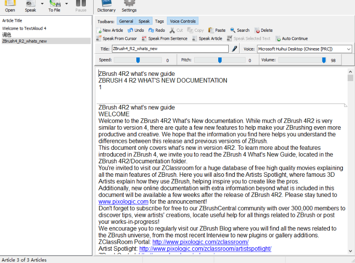Click Speak From Cursor
This screenshot has width=355, height=263.
coord(116,38)
